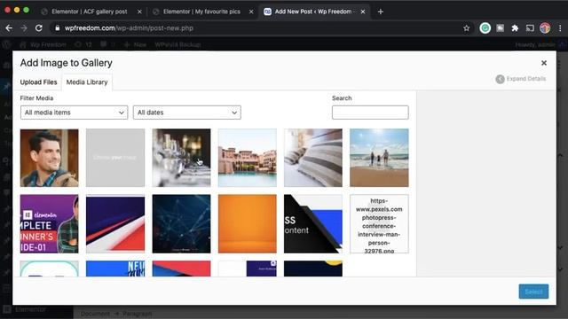
Task: Click the Howdy, admin account menu
Action: [535, 45]
